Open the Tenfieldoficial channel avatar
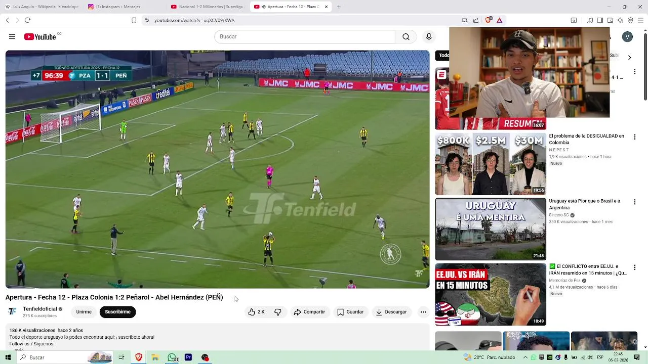 click(x=13, y=311)
